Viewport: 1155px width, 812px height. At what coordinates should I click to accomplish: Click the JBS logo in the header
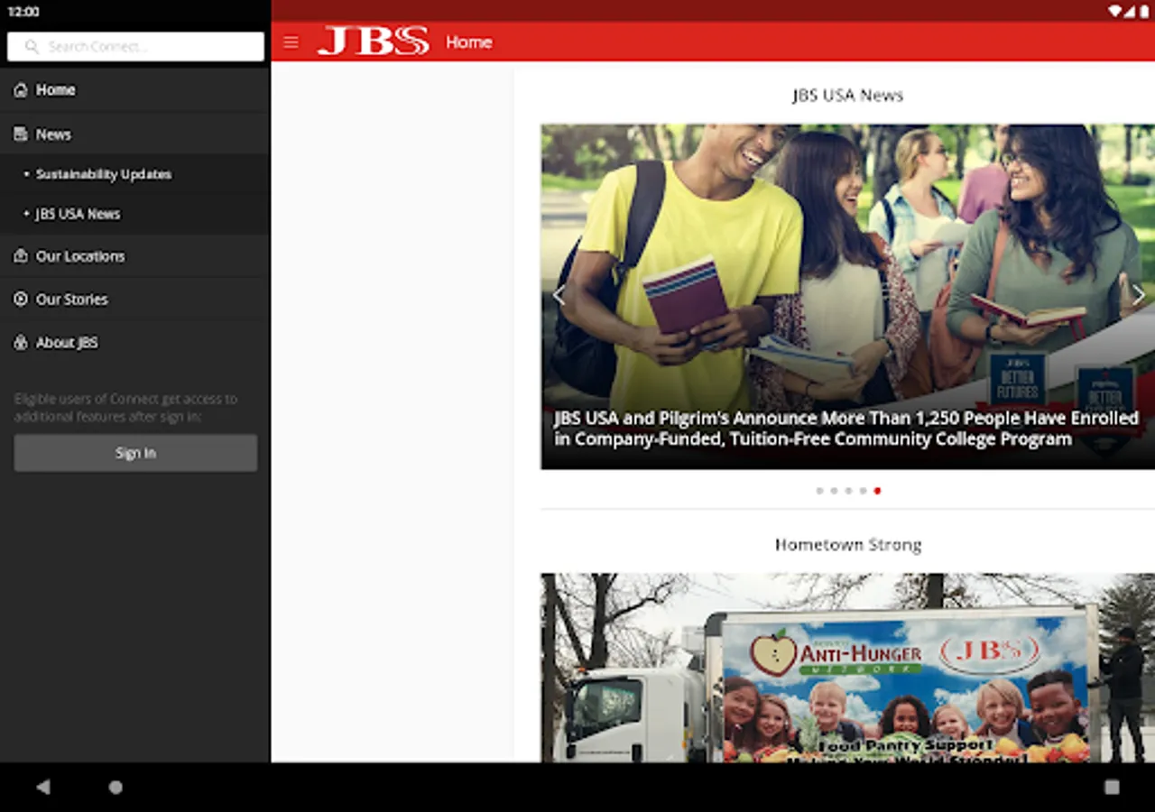[373, 42]
